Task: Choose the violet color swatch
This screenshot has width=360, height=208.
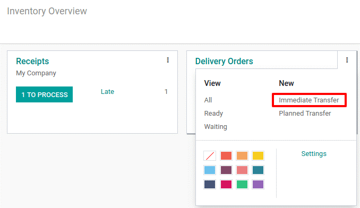Action: [258, 184]
